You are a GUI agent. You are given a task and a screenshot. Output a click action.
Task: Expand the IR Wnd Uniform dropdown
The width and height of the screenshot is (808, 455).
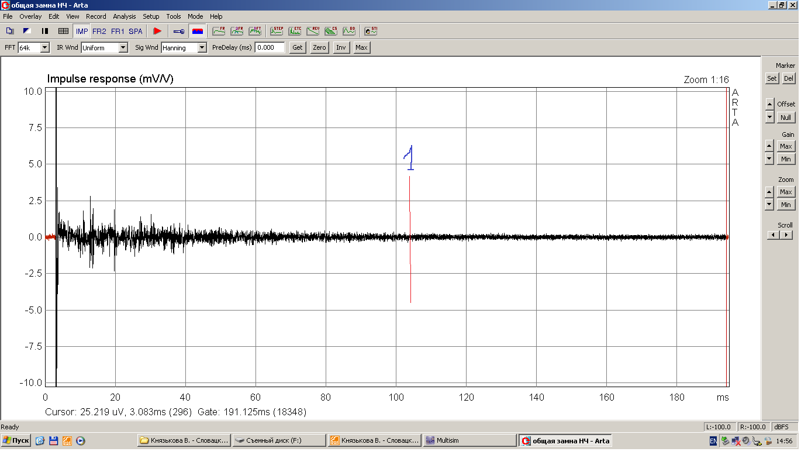point(123,48)
